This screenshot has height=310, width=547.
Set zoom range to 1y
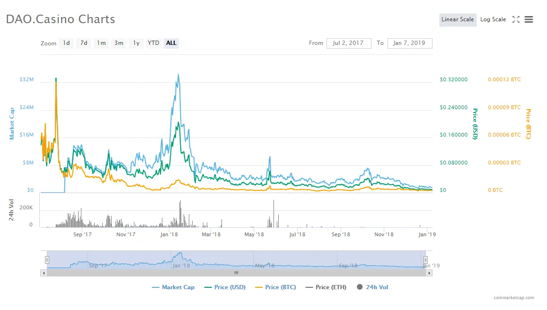pyautogui.click(x=136, y=43)
